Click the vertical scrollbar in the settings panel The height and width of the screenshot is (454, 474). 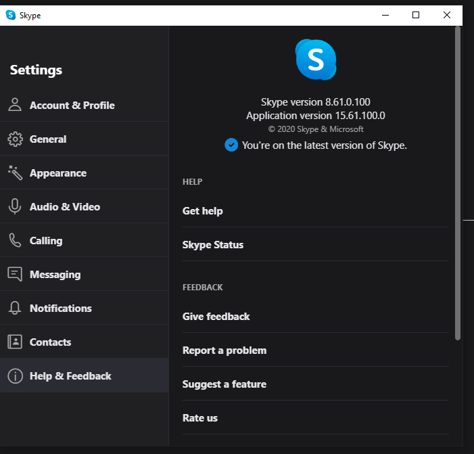pos(458,183)
